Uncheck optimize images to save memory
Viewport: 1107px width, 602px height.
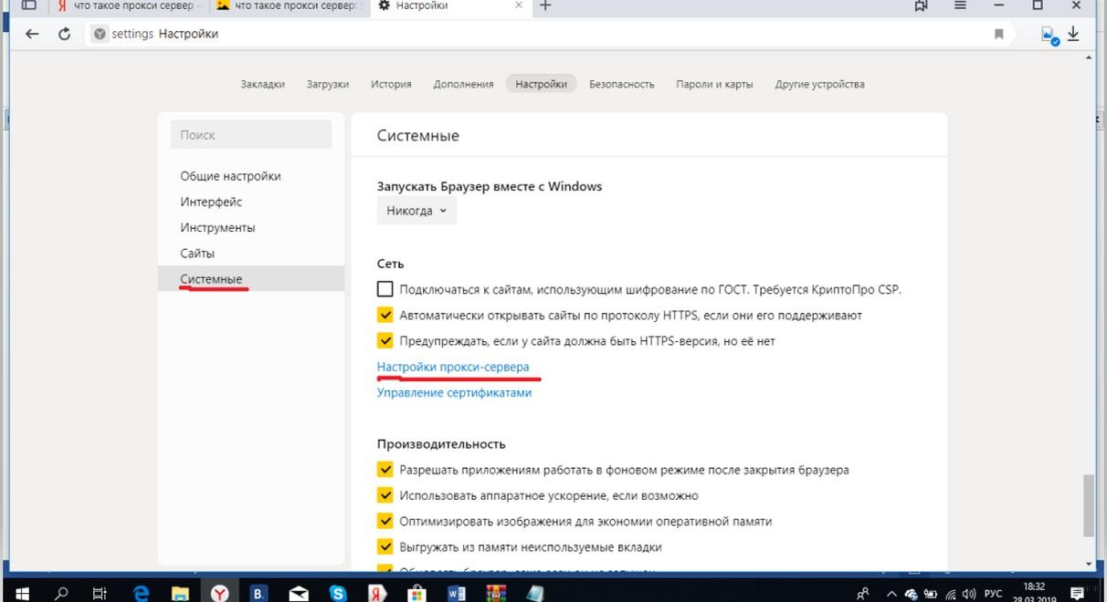385,521
